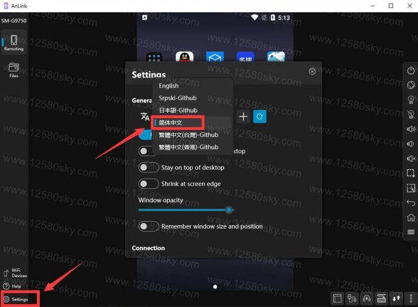Click the headphone audio icon in bottom toolbar
Viewport: 418px width, 307px height.
click(x=366, y=298)
